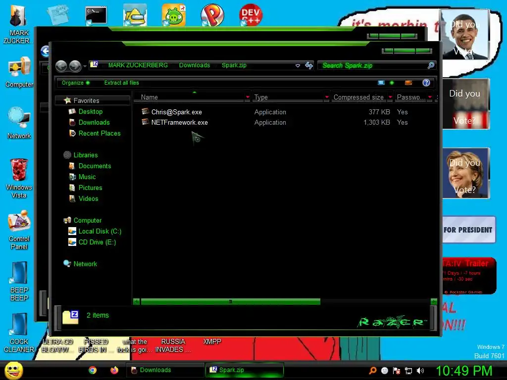Select Network in navigation pane
The image size is (507, 380).
pos(85,264)
